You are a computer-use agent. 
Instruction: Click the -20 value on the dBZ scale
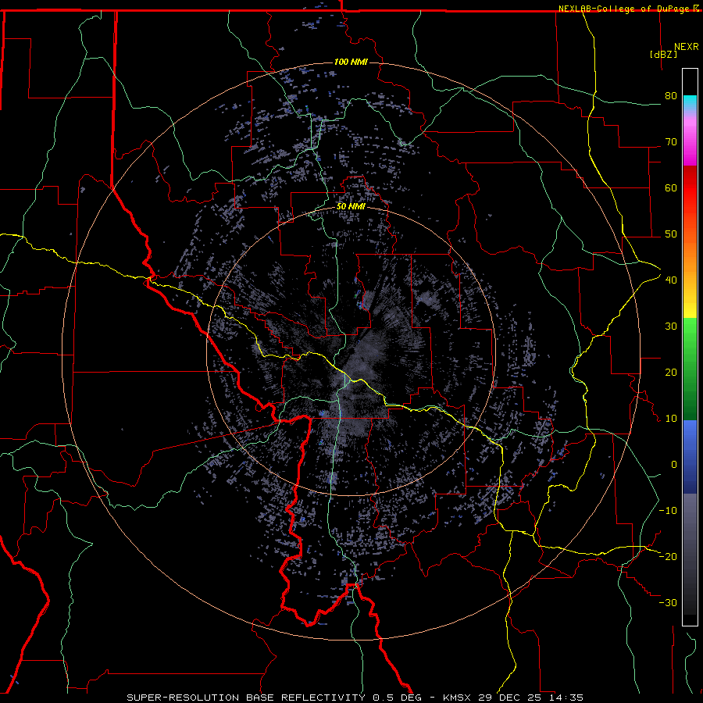668,557
